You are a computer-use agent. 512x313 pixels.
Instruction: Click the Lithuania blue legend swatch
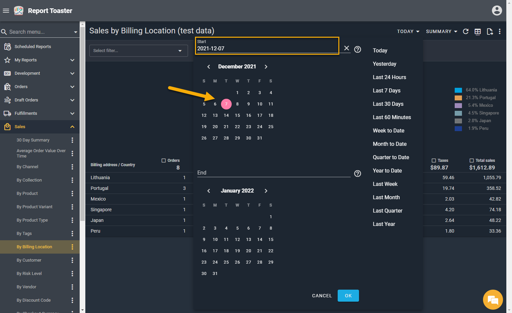[x=458, y=90]
